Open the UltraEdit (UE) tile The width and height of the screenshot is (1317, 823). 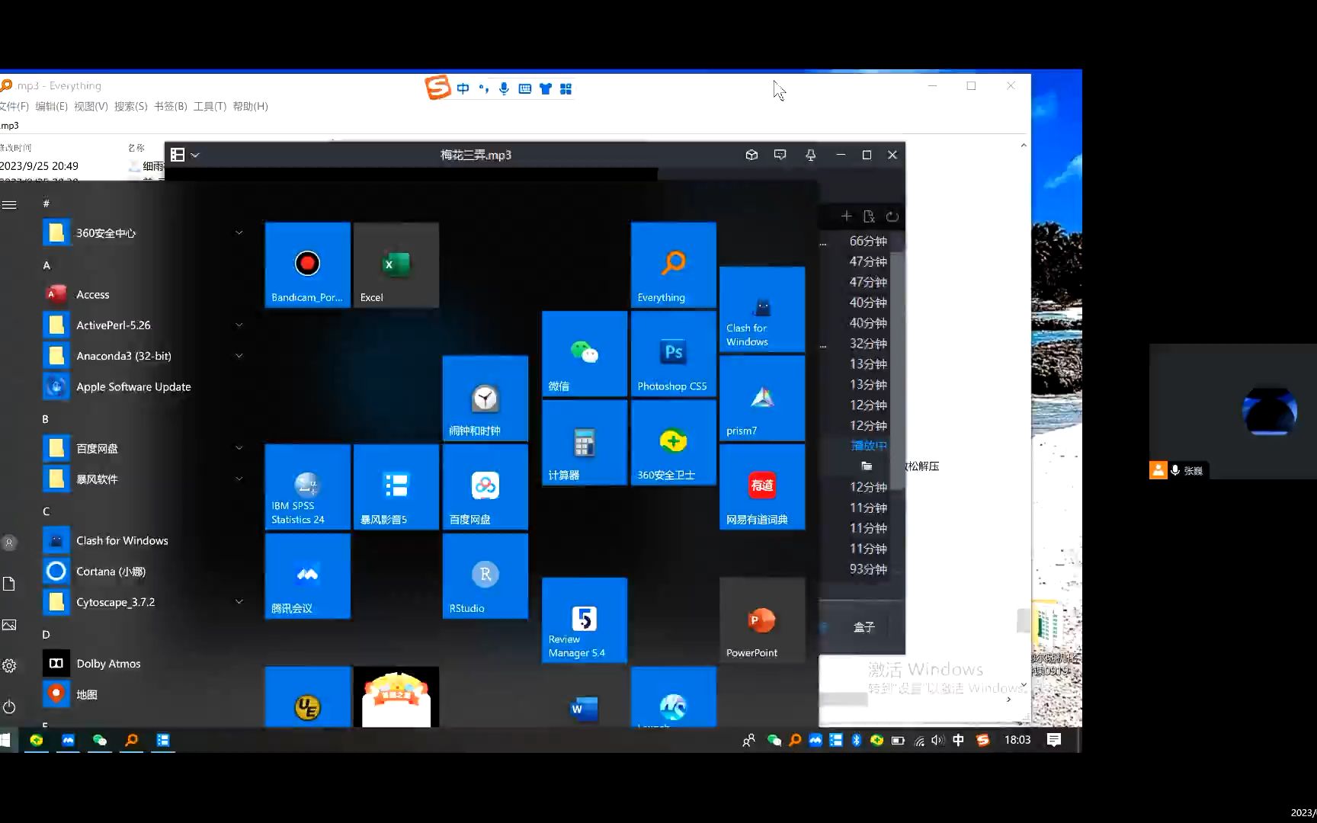point(307,697)
